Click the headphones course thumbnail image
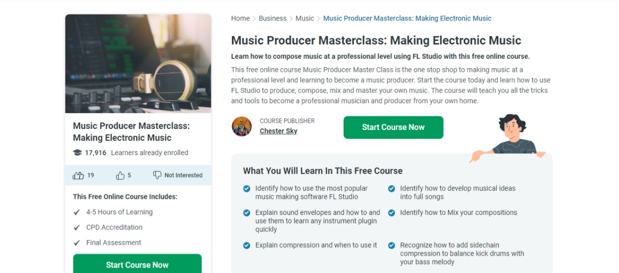619x273 pixels. (138, 63)
